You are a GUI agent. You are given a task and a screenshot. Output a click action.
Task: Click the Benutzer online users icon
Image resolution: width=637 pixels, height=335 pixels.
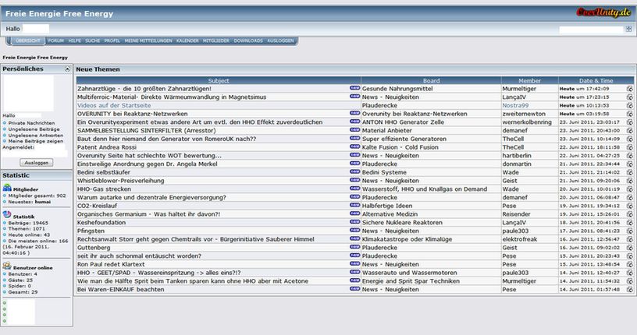[x=7, y=267]
